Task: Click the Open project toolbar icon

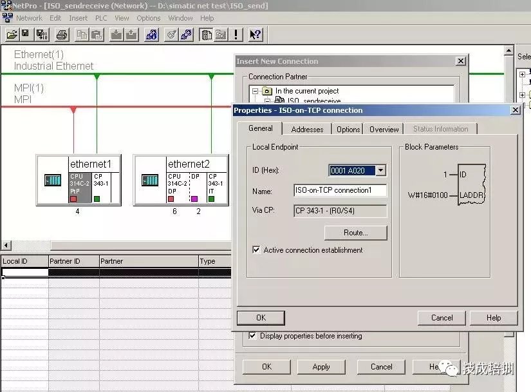Action: coord(12,34)
